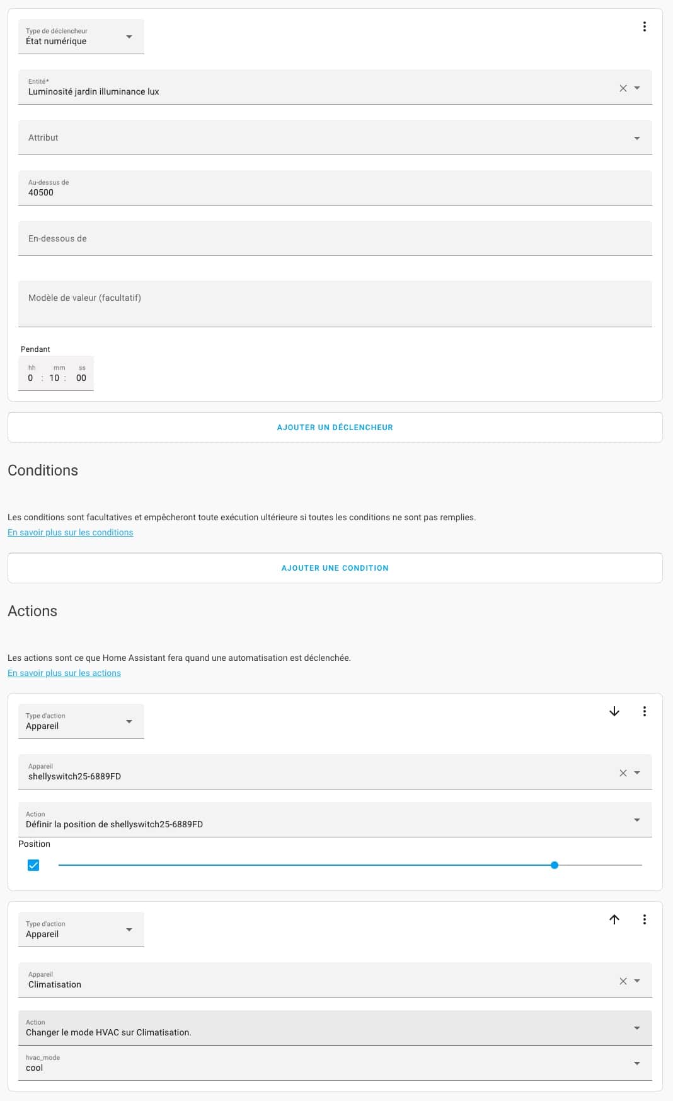Open En savoir plus sur les conditions link
The height and width of the screenshot is (1101, 673).
[71, 532]
